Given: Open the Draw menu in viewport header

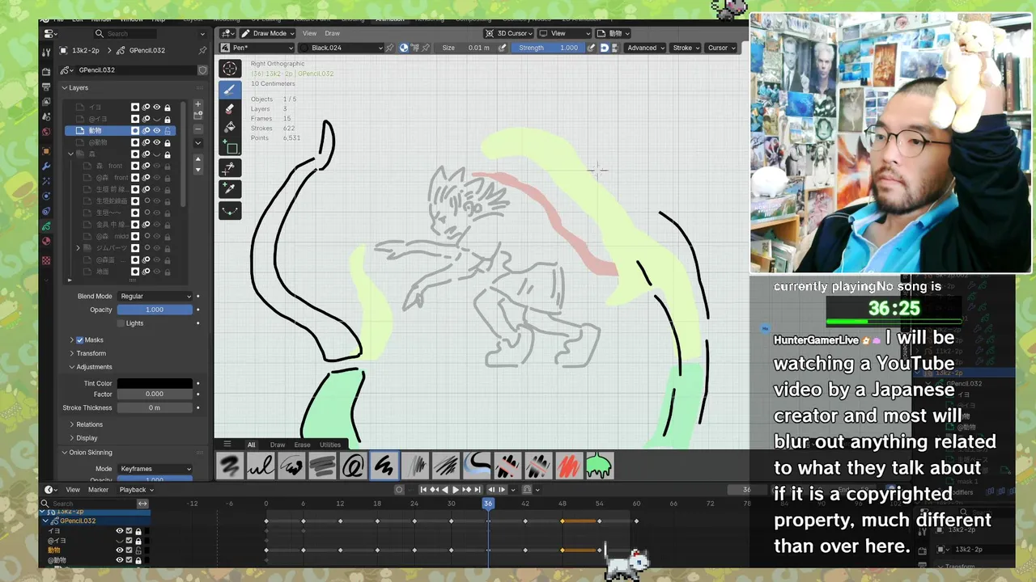Looking at the screenshot, I should pos(333,33).
